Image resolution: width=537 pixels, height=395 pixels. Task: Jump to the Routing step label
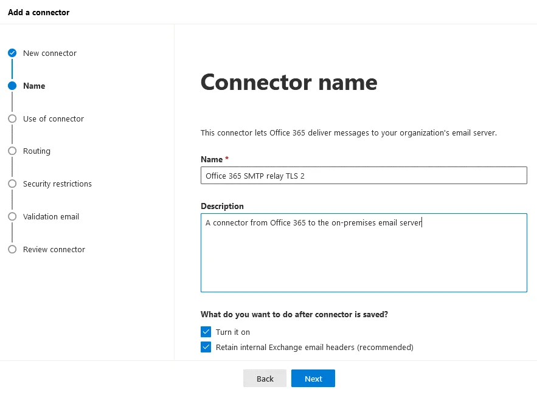pyautogui.click(x=36, y=151)
